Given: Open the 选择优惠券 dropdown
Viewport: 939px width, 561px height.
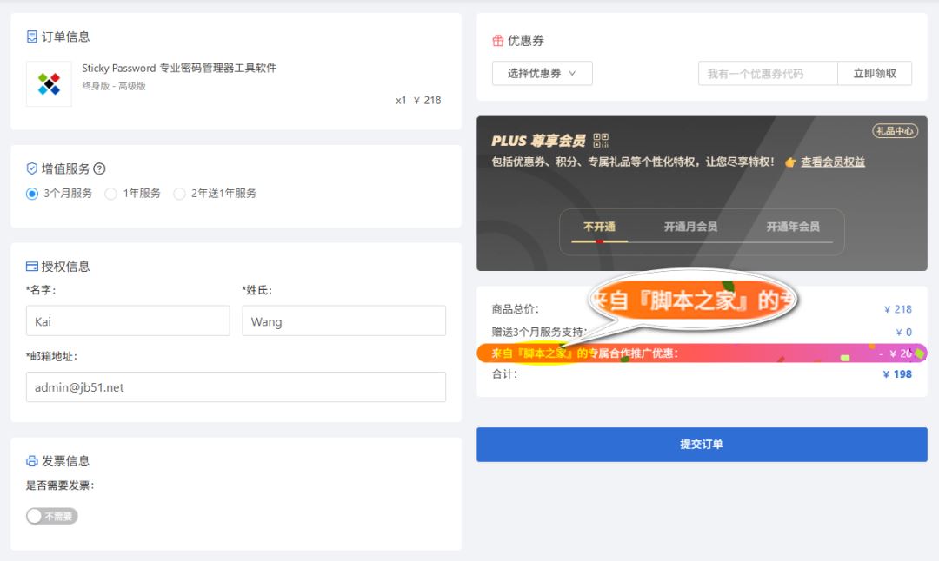Looking at the screenshot, I should point(542,74).
